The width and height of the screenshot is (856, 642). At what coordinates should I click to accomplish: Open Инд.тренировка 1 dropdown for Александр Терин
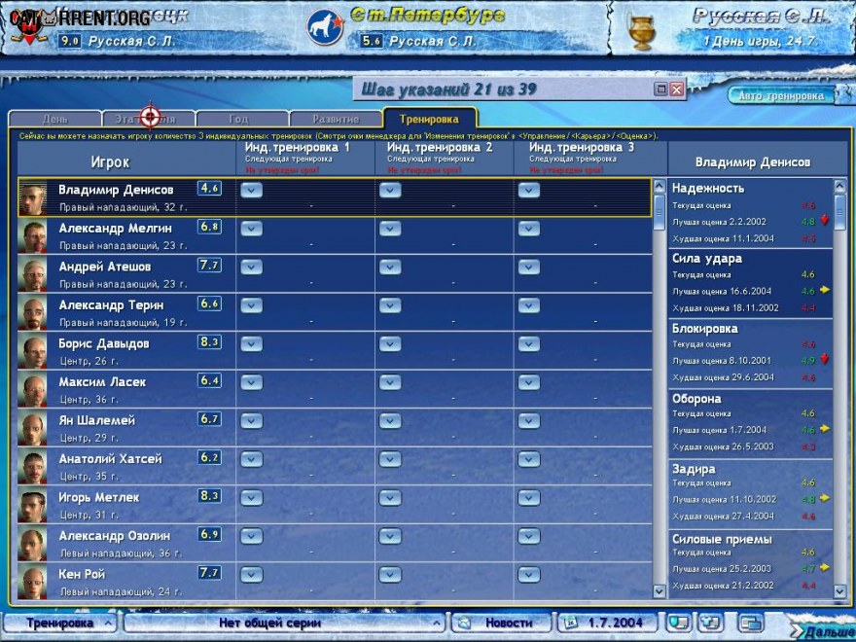point(252,305)
